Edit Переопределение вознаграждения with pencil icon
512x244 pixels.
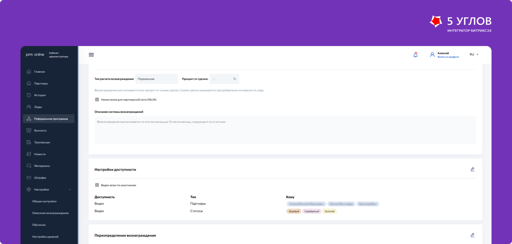(472, 235)
